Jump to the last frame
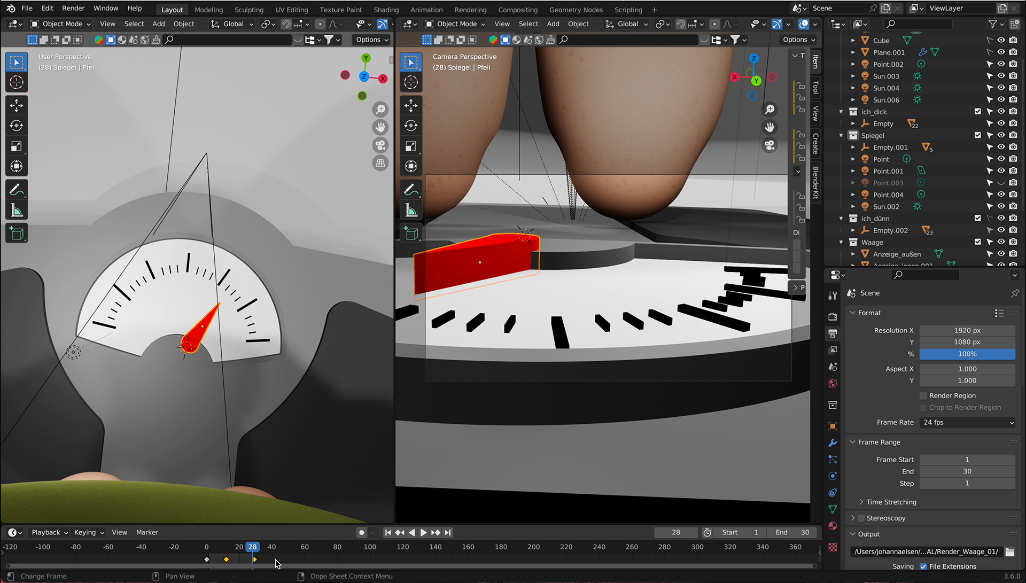This screenshot has height=583, width=1026. click(x=448, y=532)
